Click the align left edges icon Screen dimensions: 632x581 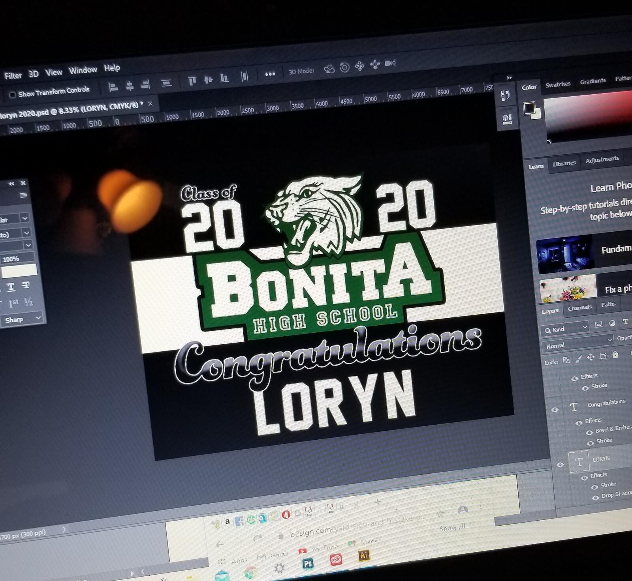pos(113,86)
